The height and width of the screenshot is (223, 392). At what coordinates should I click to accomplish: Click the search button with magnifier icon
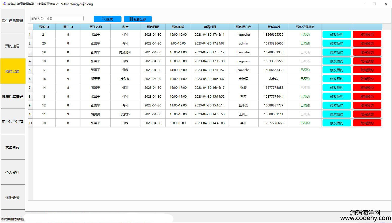click(107, 19)
